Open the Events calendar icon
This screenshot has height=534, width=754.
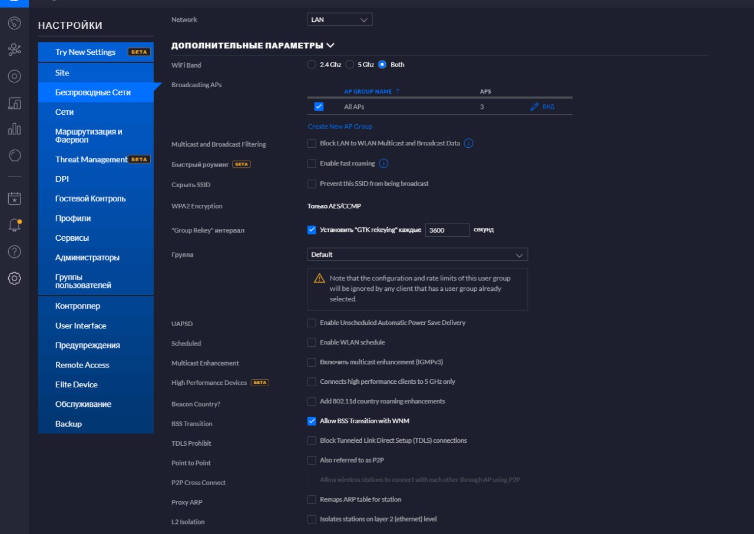pos(15,198)
